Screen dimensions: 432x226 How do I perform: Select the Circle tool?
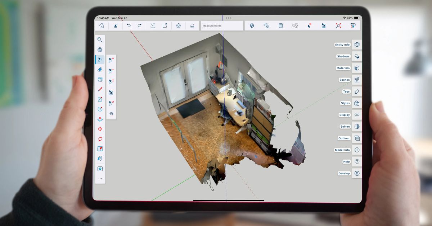(x=100, y=109)
